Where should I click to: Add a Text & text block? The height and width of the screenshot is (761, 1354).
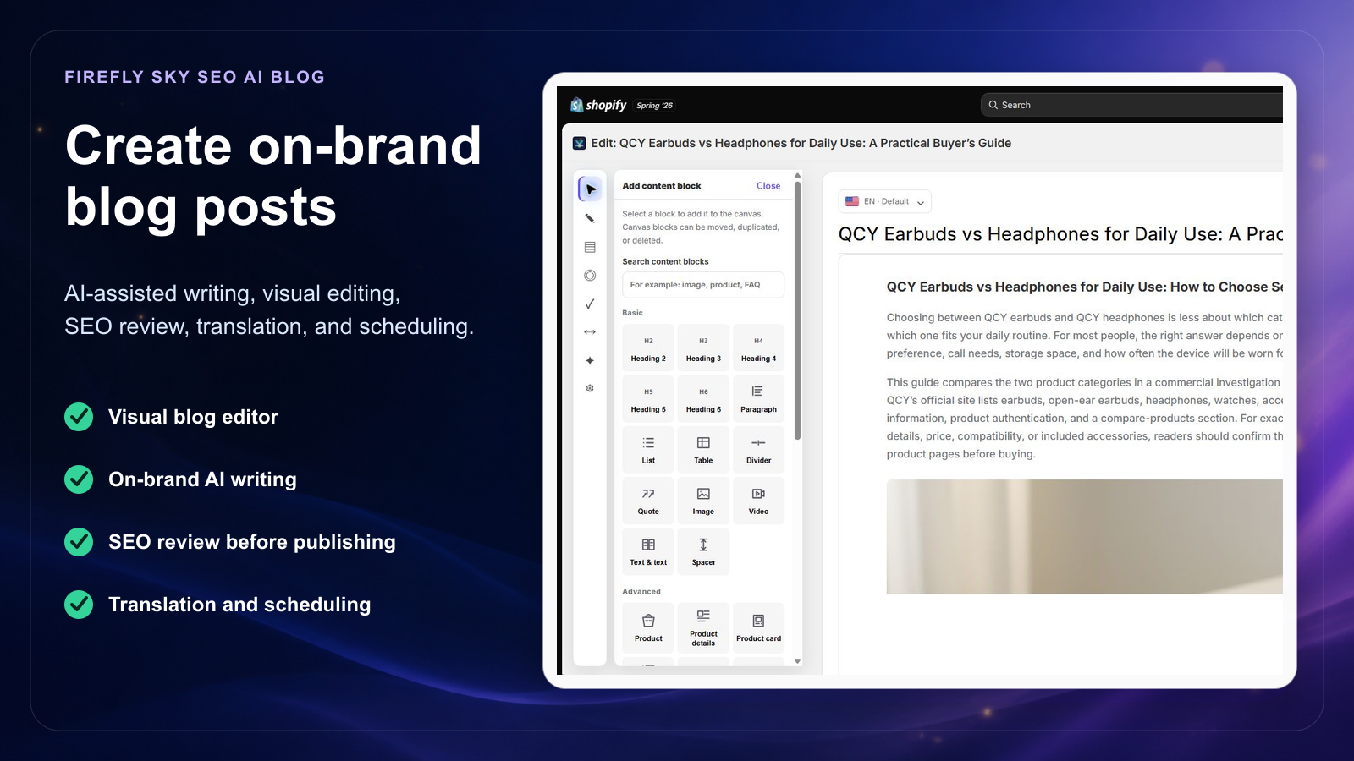point(648,551)
